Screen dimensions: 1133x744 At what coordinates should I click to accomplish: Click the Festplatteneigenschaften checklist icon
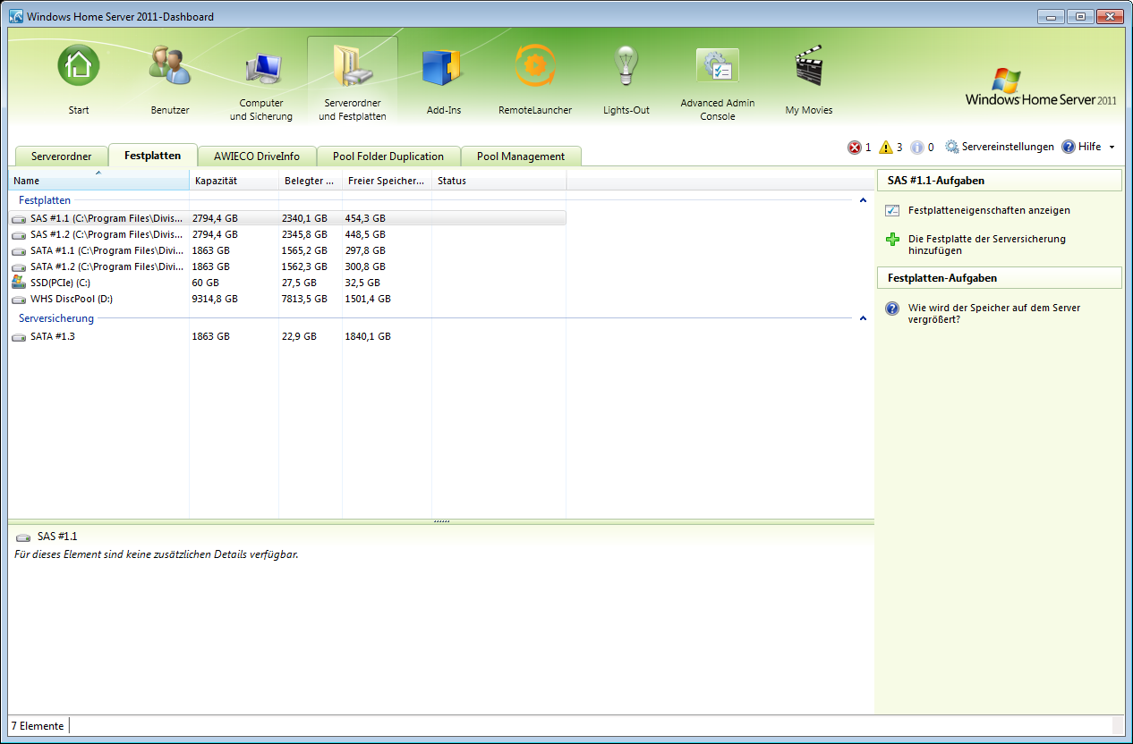pos(892,211)
